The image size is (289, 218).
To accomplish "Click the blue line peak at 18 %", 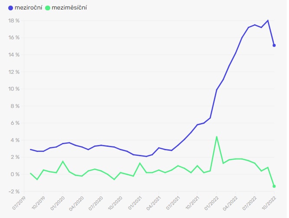I will 268,20.
